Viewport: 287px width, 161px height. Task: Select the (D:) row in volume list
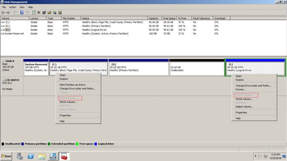(8, 26)
